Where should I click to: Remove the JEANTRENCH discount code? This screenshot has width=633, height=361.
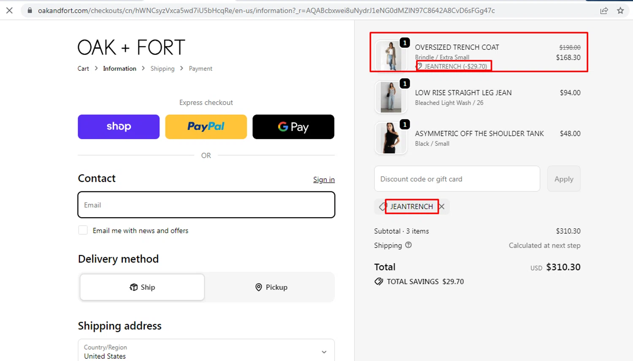(x=442, y=207)
